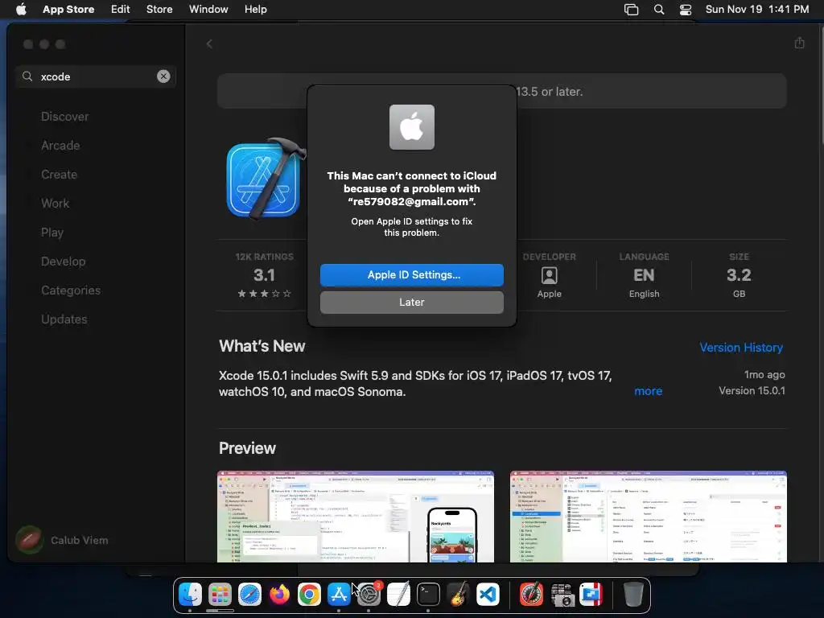Screen dimensions: 824x618
Task: Open Finder from the Dock
Action: [x=190, y=595]
